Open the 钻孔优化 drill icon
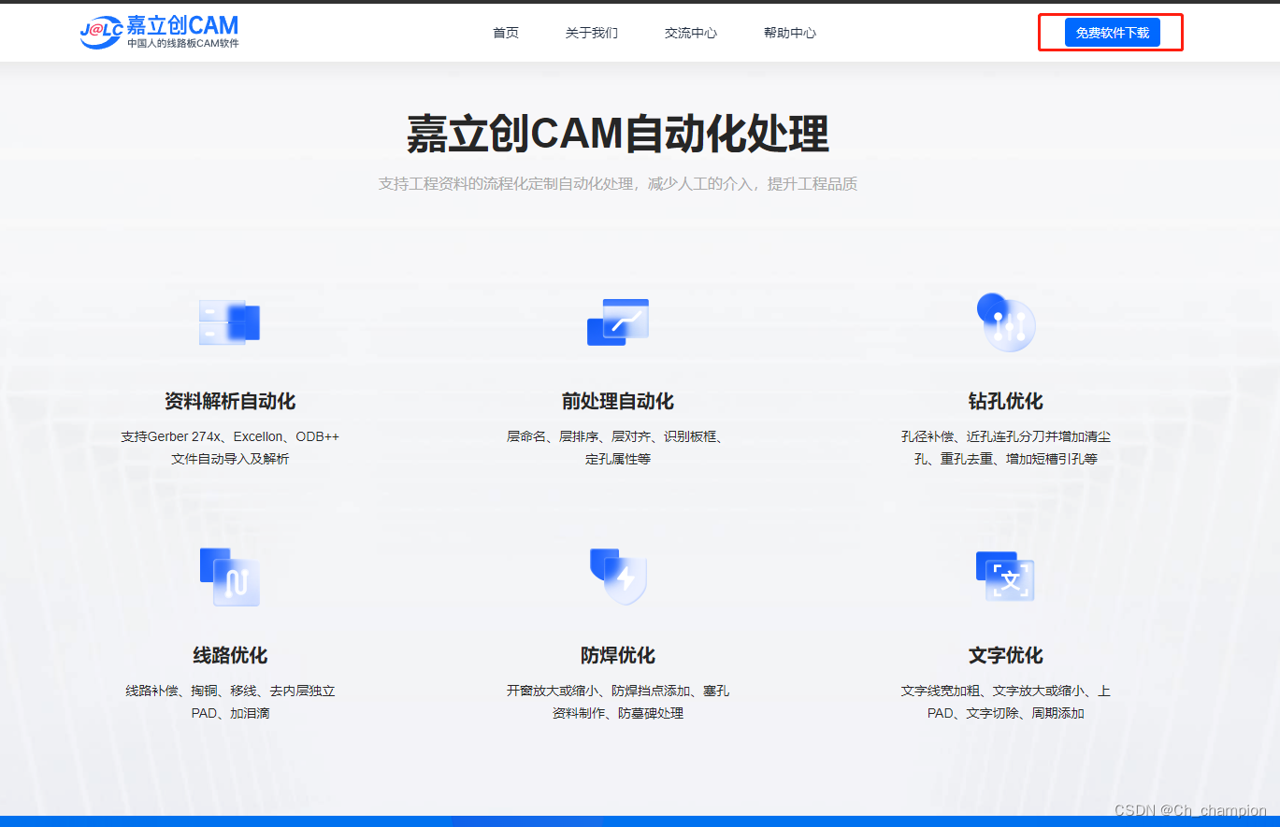The image size is (1280, 827). pyautogui.click(x=1005, y=321)
